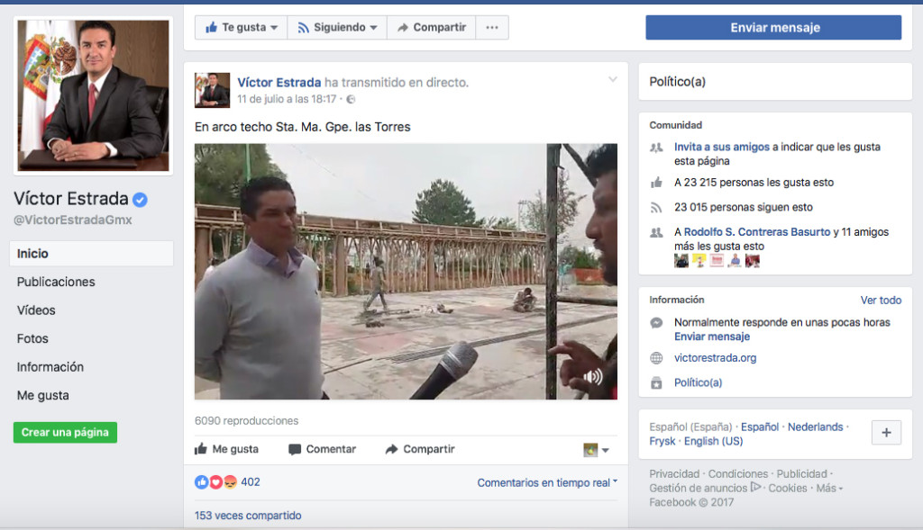Open the post options chevron
This screenshot has height=530, width=923.
point(613,80)
